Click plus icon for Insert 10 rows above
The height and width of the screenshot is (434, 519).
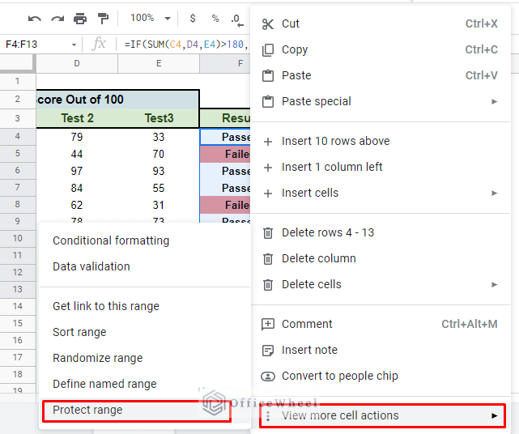268,142
